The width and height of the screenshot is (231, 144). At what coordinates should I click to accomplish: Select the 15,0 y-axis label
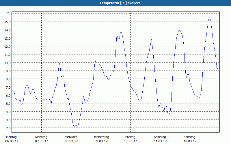click(7, 22)
